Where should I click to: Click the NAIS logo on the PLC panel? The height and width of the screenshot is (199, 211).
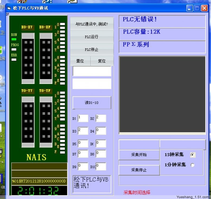(36, 157)
